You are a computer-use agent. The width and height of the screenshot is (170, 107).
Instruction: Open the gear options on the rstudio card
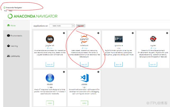64,72
